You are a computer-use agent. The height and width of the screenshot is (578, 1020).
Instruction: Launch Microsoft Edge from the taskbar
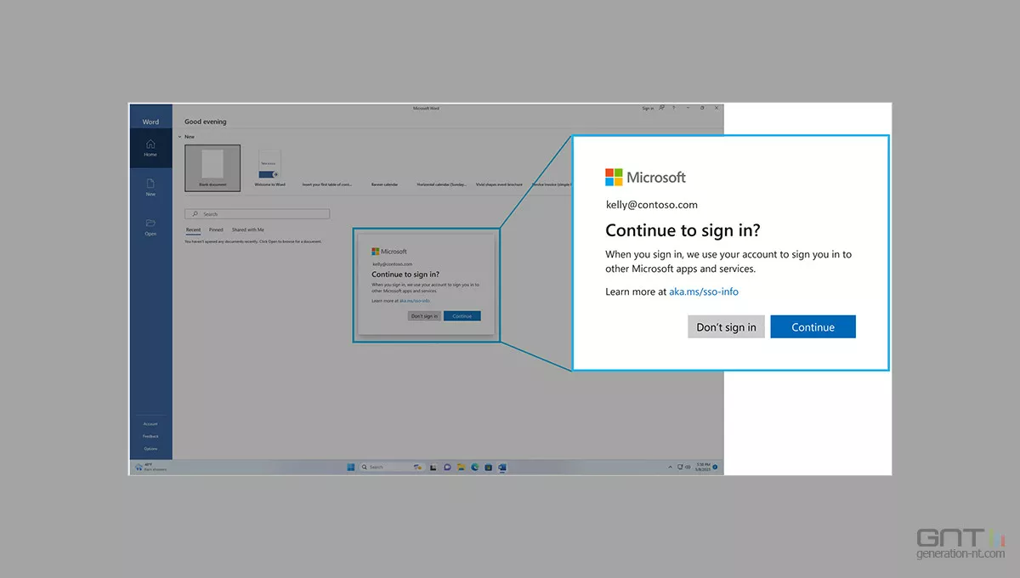coord(474,467)
